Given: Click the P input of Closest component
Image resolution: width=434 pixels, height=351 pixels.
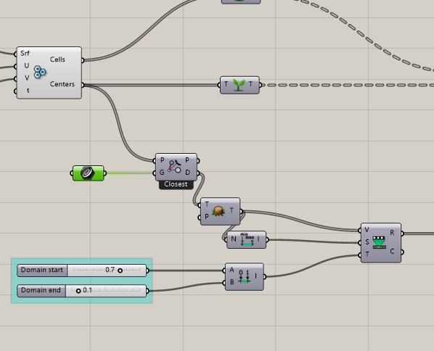Looking at the screenshot, I should click(162, 160).
